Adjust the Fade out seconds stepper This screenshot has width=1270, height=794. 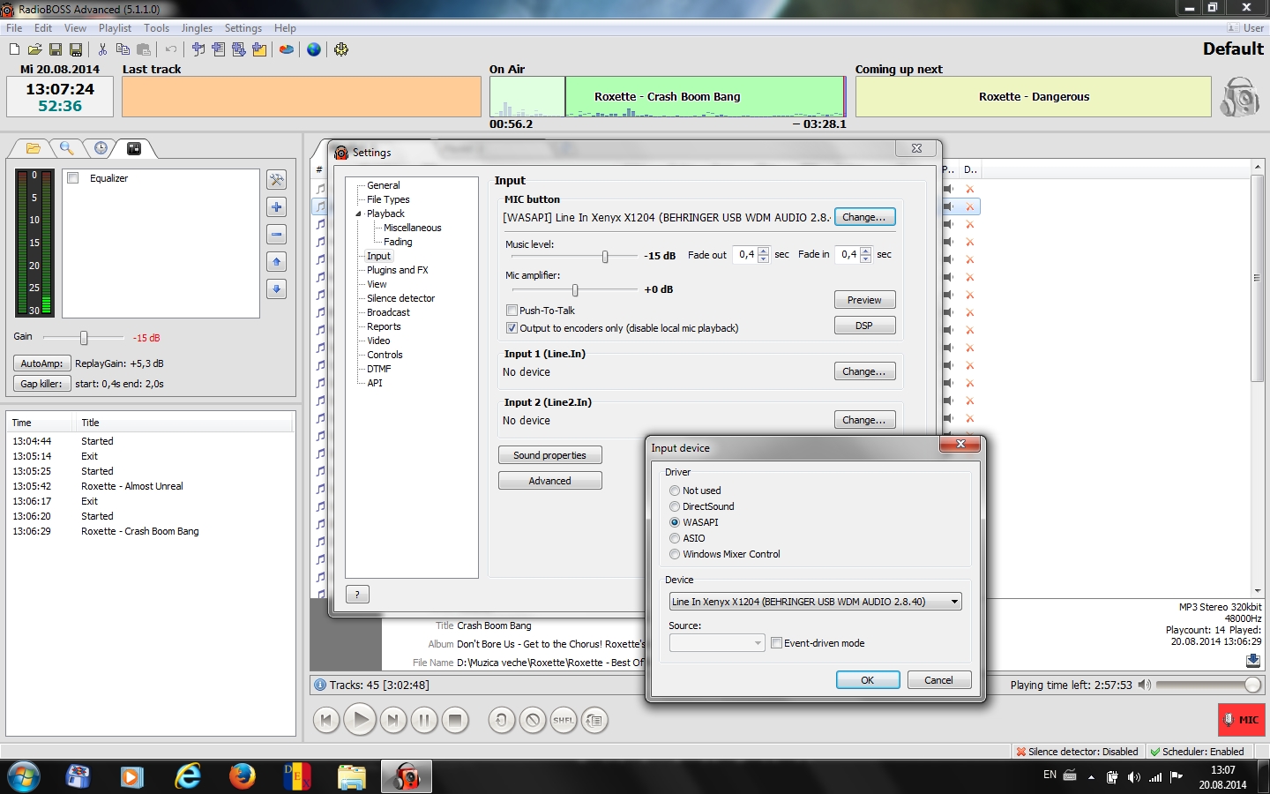[764, 254]
